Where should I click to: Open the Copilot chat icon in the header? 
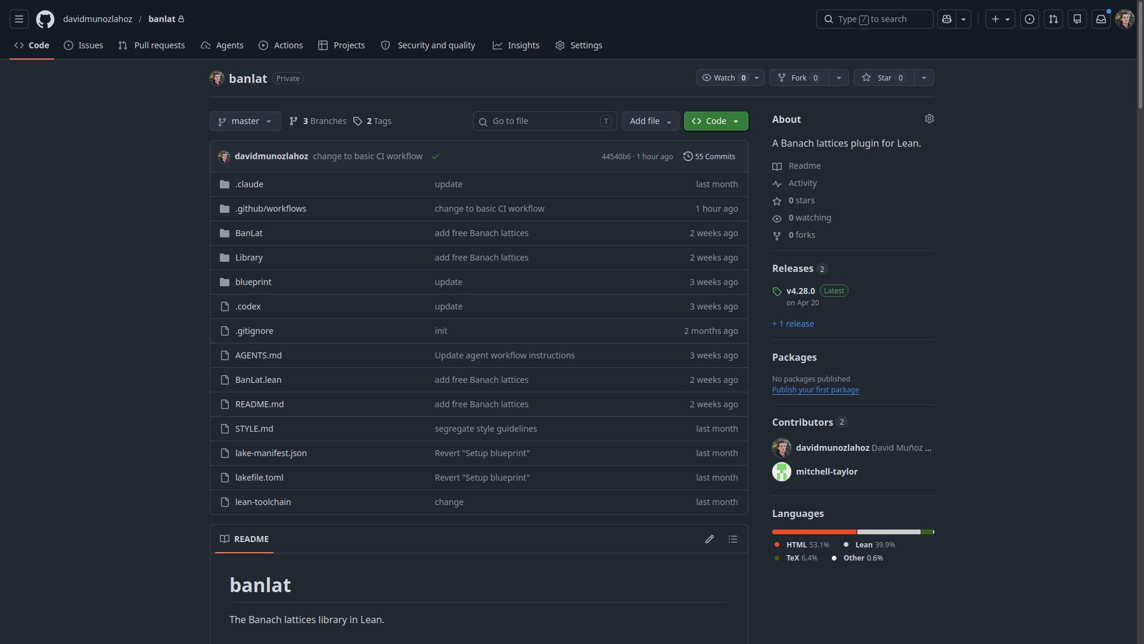point(947,19)
